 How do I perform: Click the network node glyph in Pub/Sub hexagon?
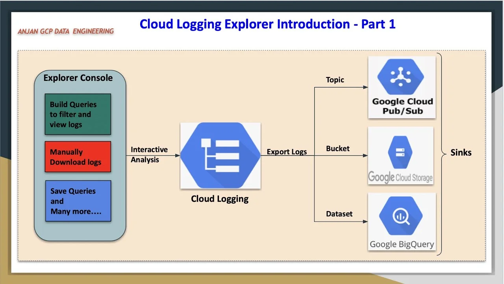click(x=401, y=76)
